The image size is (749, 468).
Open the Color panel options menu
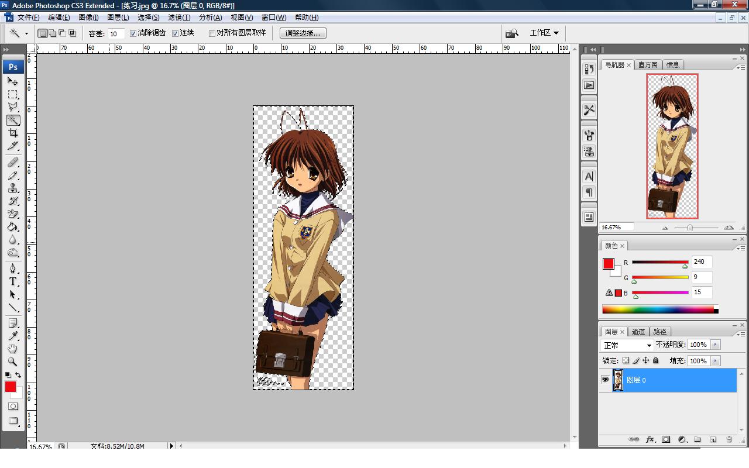tap(741, 248)
